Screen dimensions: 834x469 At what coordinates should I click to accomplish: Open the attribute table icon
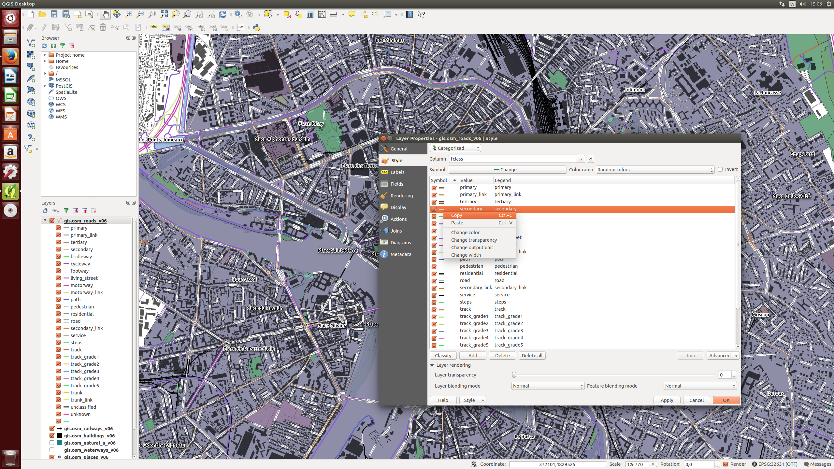tap(310, 14)
